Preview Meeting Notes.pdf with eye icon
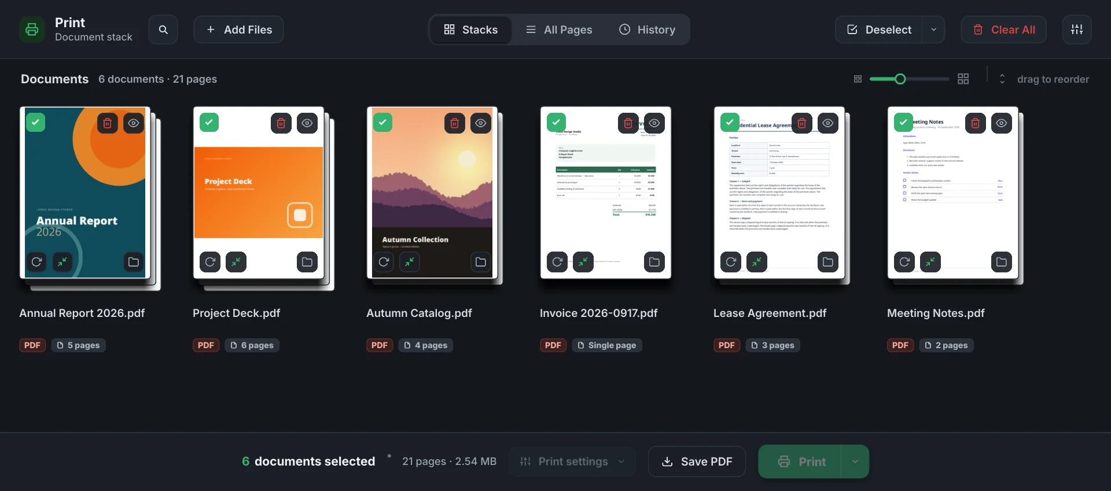This screenshot has width=1111, height=491. 1002,123
